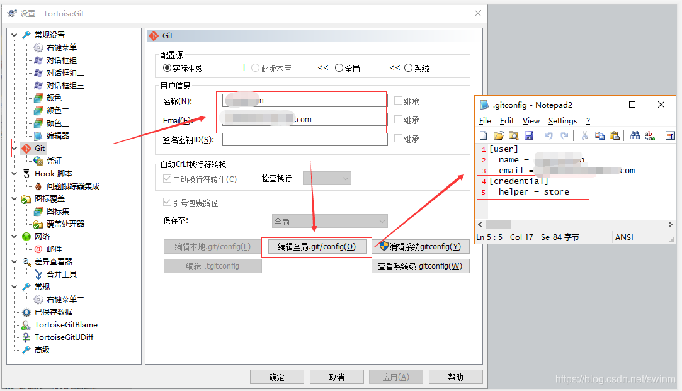Click the New file icon in Notepad2
The image size is (682, 391).
(483, 136)
